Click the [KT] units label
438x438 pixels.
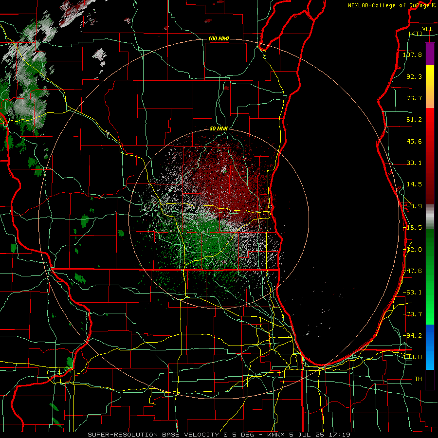[416, 34]
